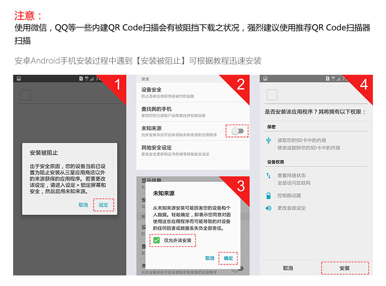
Task: Click the speaker icon beside 更改音频设定
Action: pos(269,208)
